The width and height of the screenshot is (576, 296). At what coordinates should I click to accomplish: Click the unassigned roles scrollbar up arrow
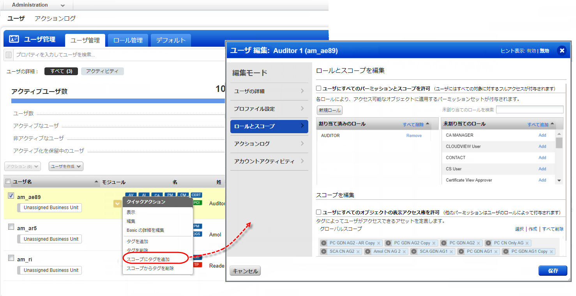[x=559, y=134]
